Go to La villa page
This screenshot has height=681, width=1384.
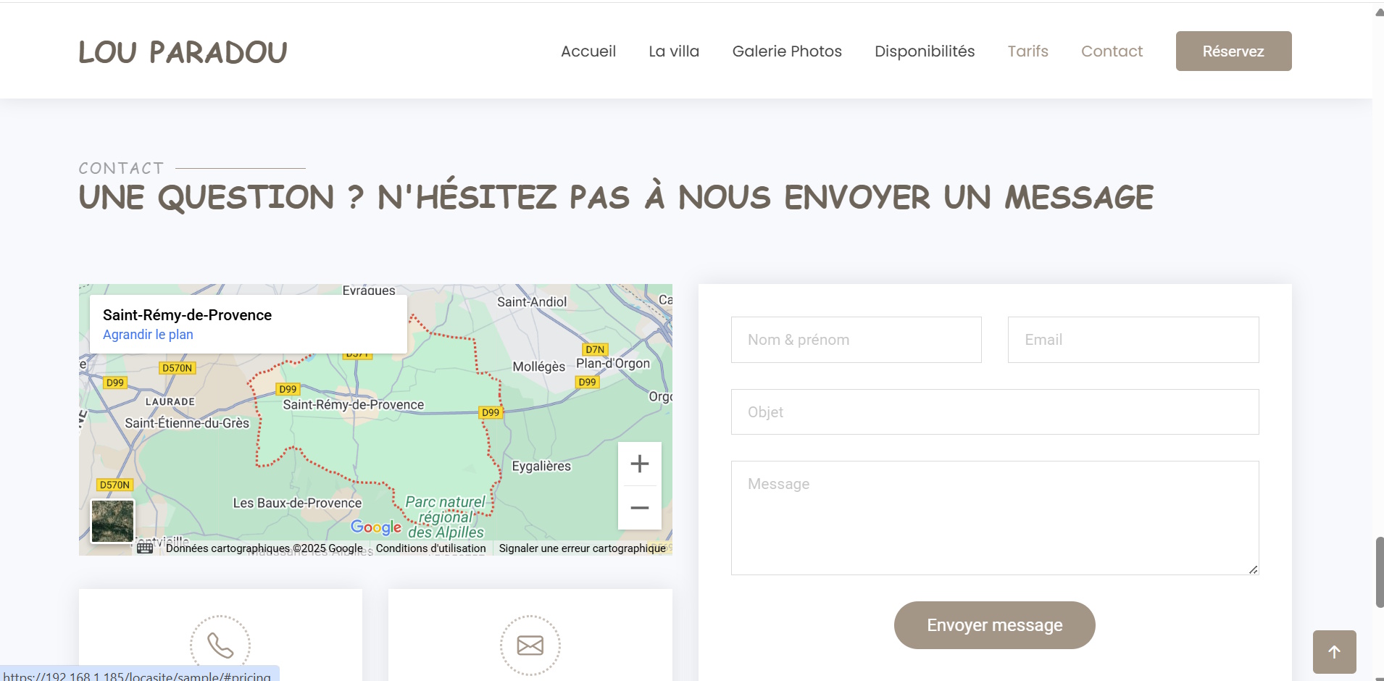click(673, 51)
